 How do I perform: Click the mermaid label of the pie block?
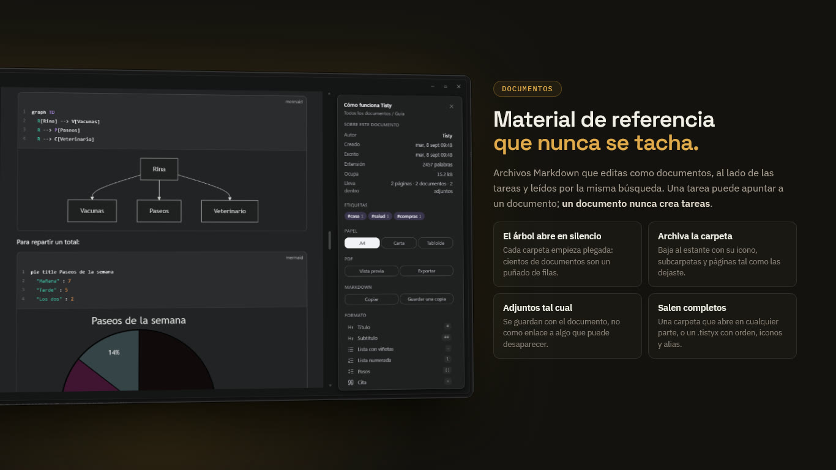(x=294, y=258)
